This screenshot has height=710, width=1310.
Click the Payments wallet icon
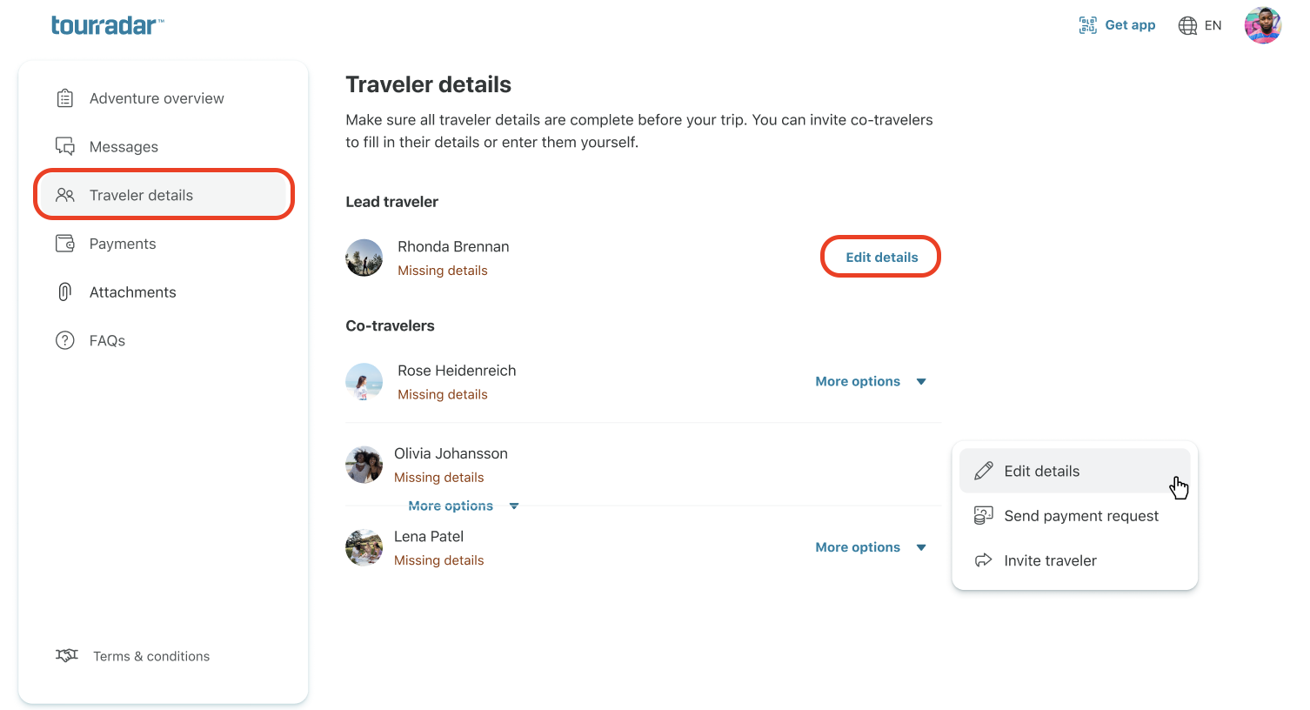tap(65, 244)
